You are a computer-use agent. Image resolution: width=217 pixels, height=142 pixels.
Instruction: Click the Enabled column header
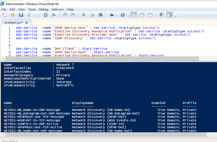coord(158,103)
